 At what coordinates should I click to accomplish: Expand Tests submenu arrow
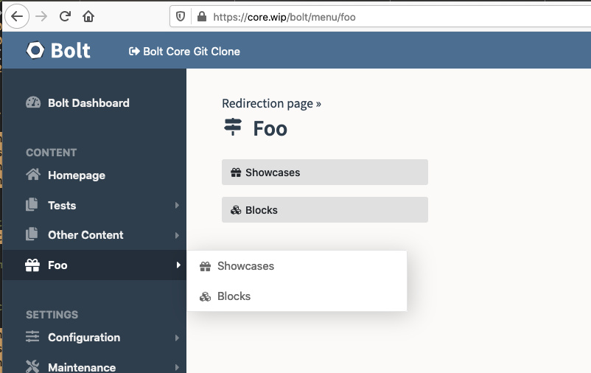point(177,205)
